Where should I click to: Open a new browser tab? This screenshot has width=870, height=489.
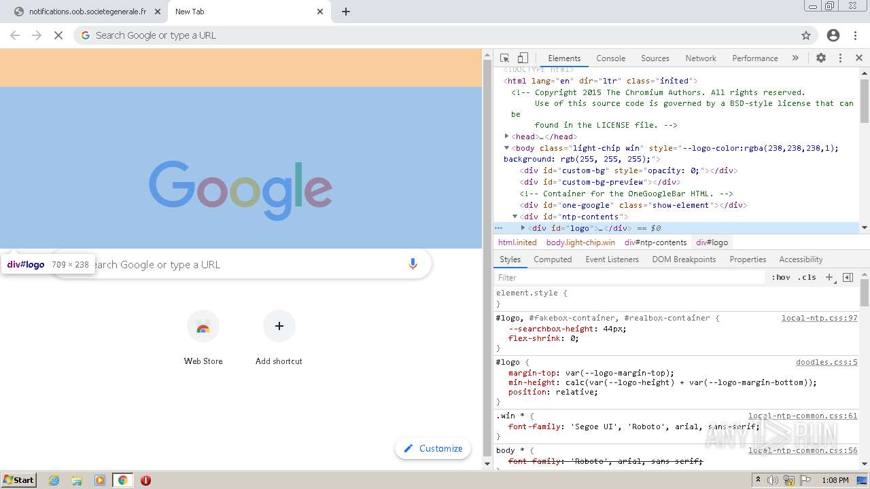[x=346, y=12]
